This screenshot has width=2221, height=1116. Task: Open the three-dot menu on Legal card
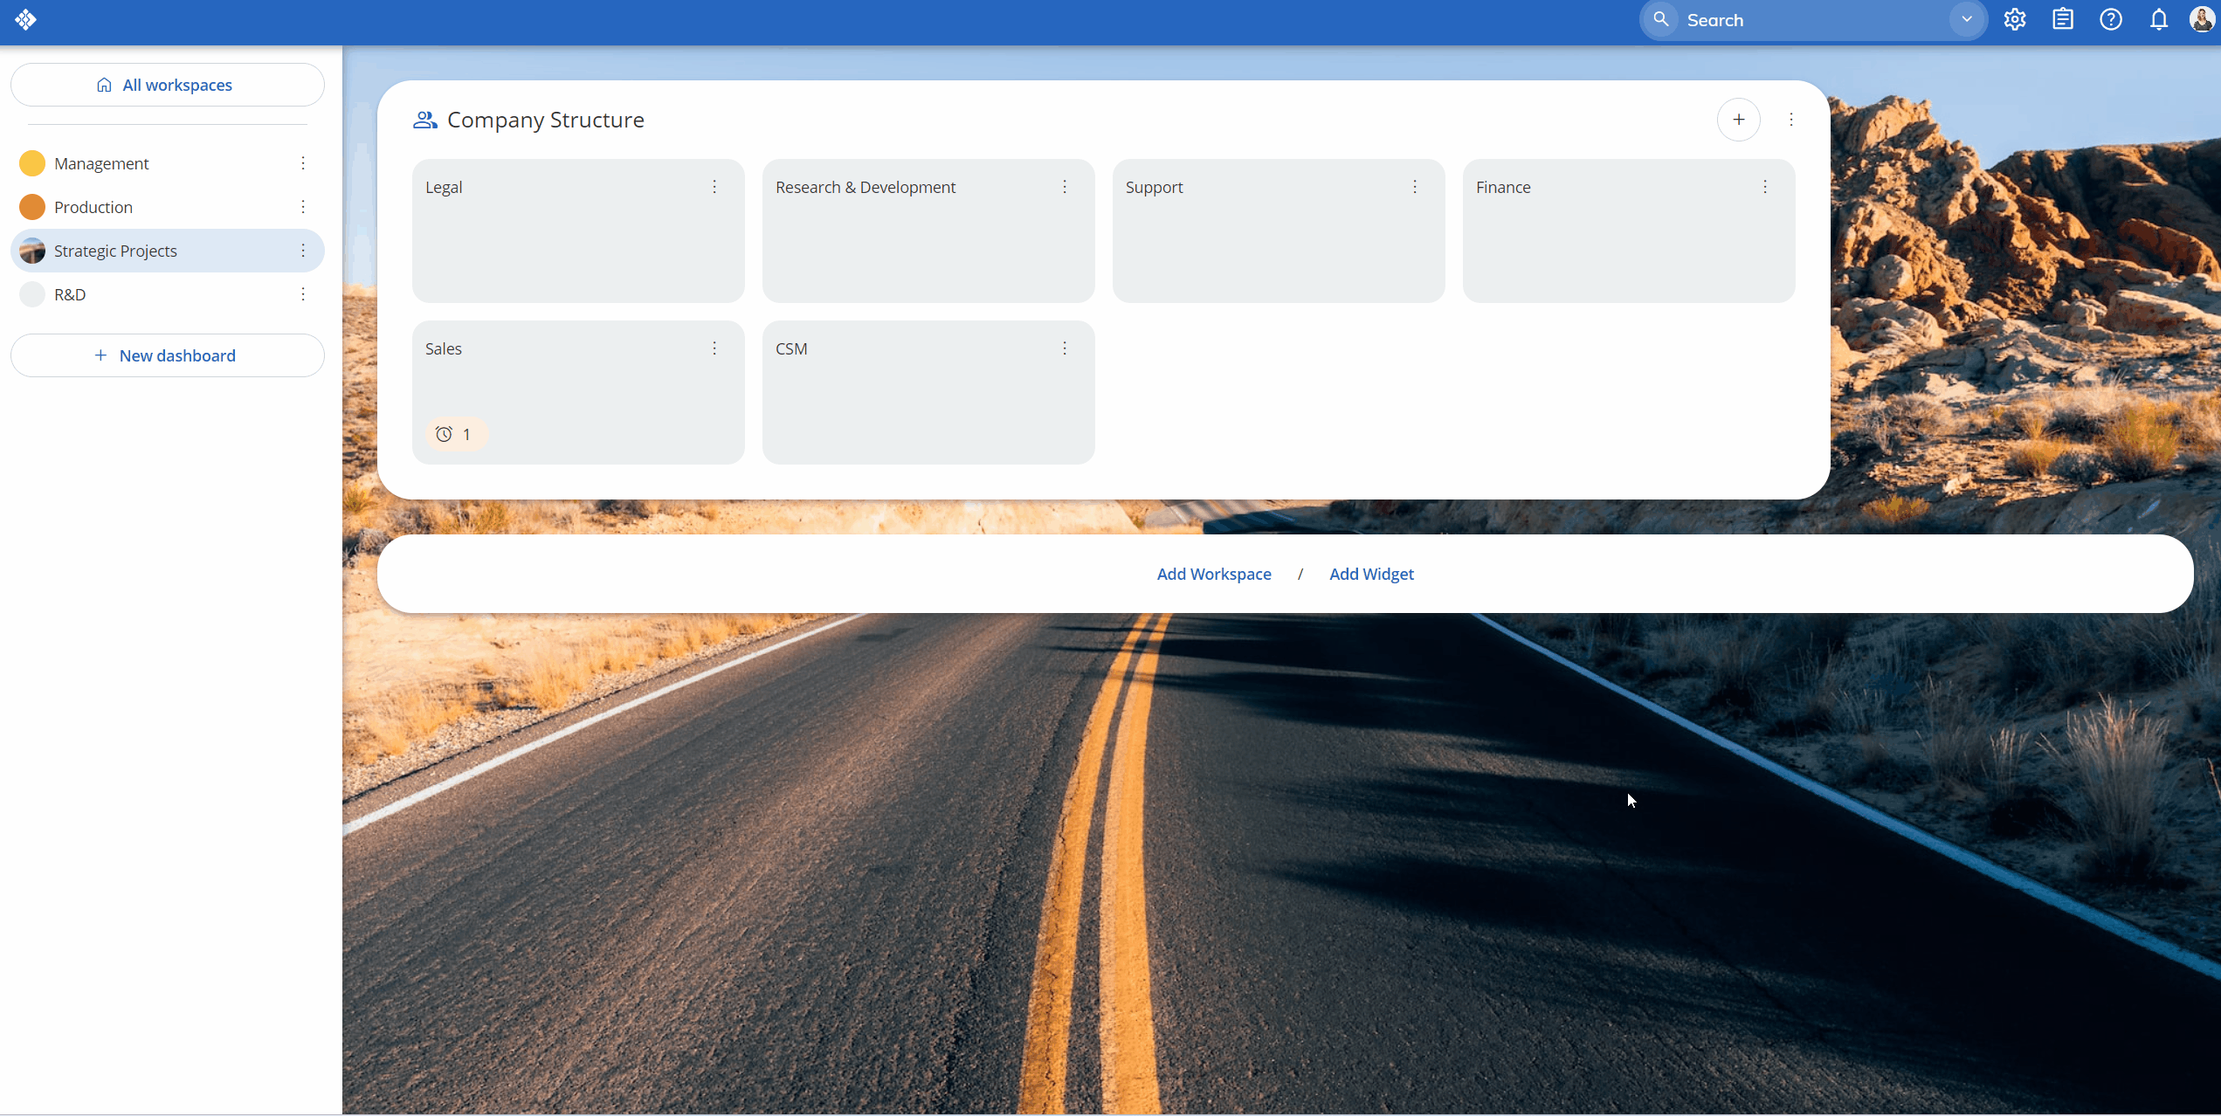tap(714, 187)
